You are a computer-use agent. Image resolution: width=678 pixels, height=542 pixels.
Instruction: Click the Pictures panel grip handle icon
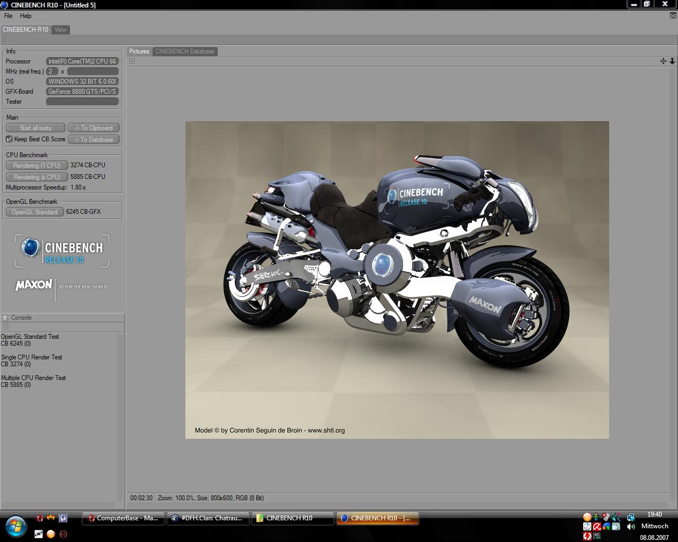pos(132,61)
